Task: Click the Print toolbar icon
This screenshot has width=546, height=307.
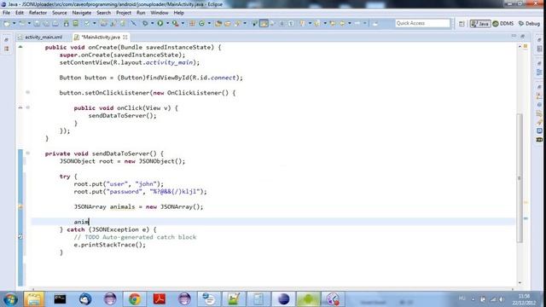Action: (x=55, y=23)
